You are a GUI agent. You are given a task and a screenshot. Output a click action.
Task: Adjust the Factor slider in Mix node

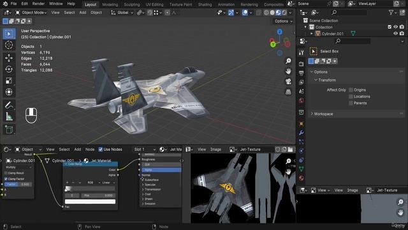pos(18,185)
